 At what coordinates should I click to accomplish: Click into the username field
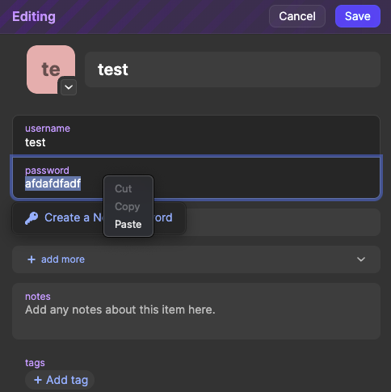[196, 136]
